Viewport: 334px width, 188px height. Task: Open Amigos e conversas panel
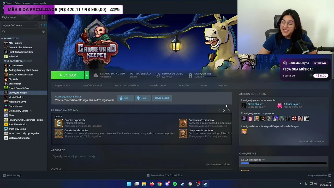pos(319,175)
